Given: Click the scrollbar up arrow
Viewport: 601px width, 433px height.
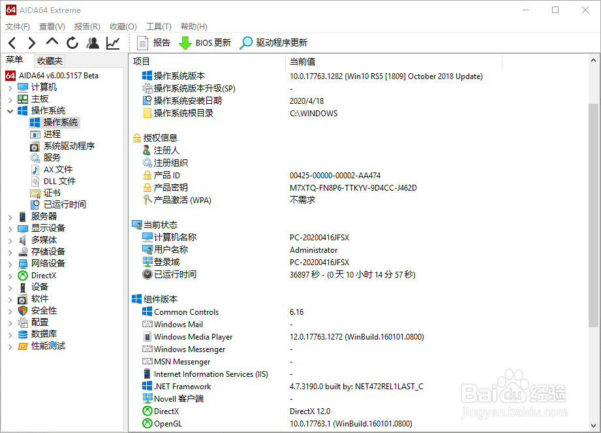Looking at the screenshot, I should (x=593, y=60).
